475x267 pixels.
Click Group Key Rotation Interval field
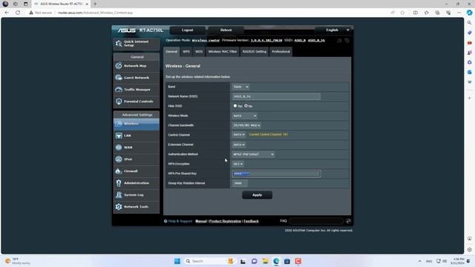coord(240,183)
